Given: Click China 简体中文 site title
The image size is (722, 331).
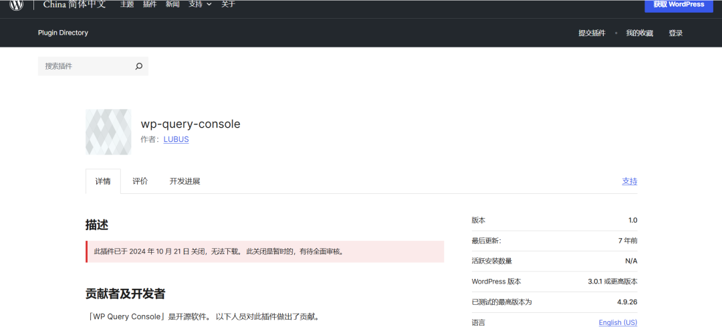Looking at the screenshot, I should pyautogui.click(x=75, y=5).
